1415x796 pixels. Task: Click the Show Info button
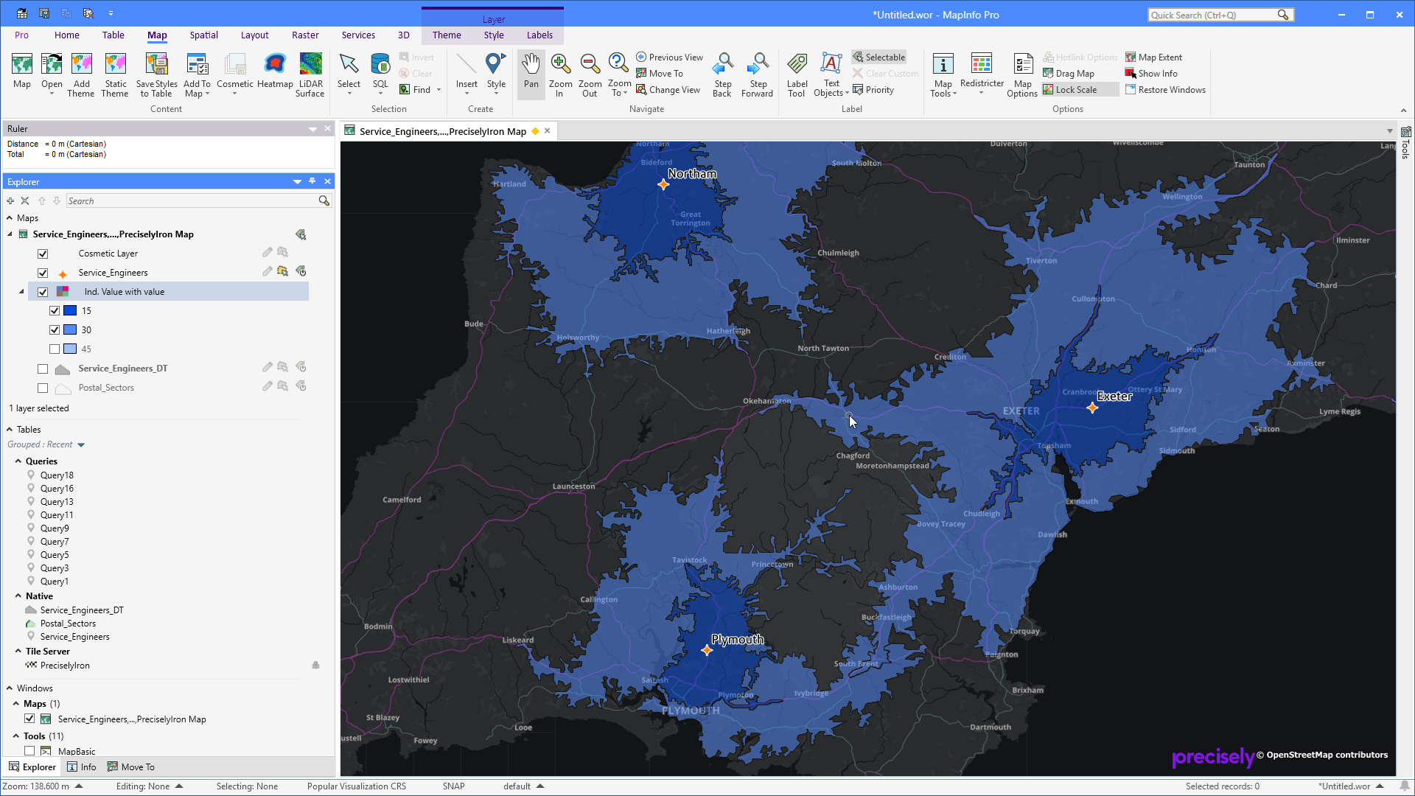pos(1151,74)
